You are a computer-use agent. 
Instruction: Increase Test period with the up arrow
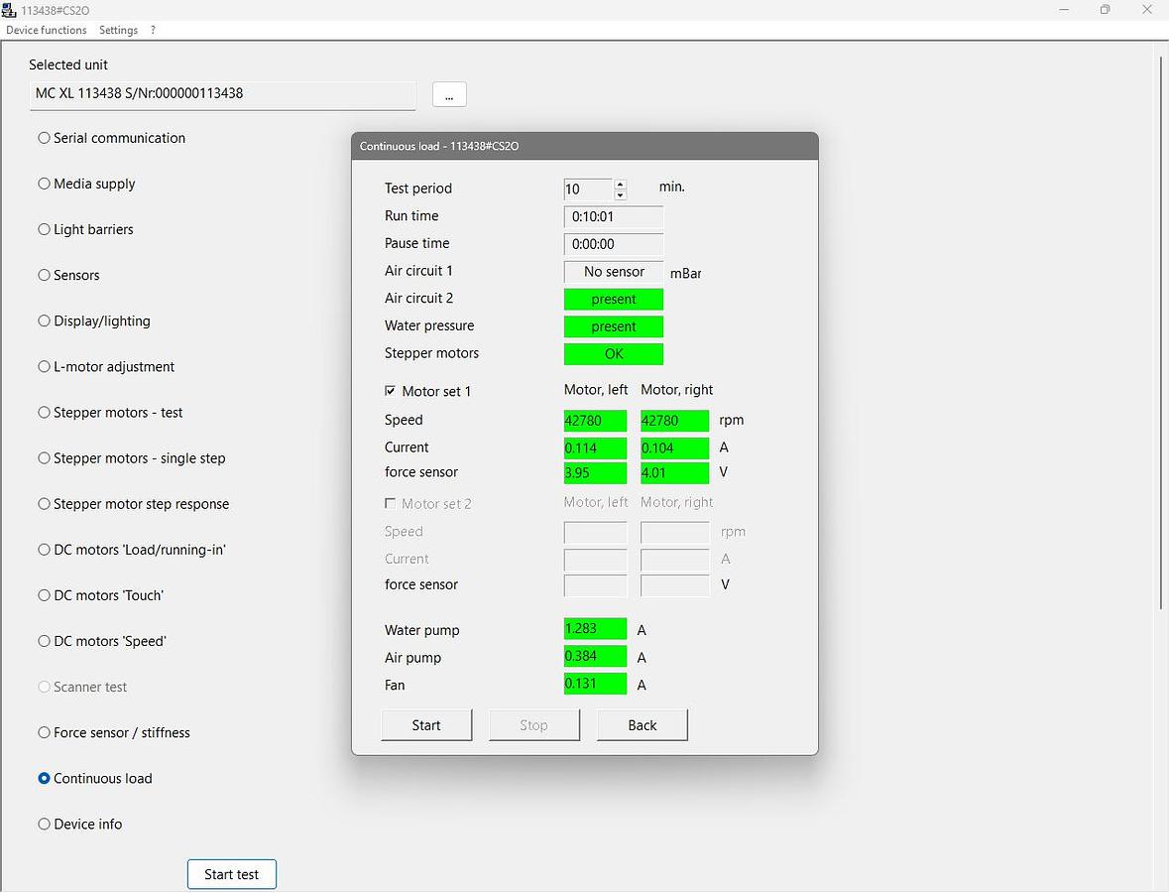click(621, 184)
